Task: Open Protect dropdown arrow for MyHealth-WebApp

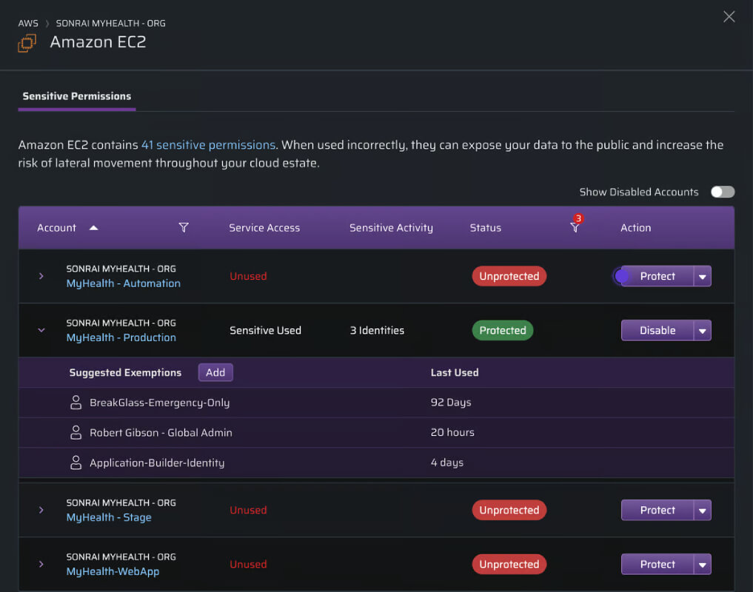Action: 702,565
